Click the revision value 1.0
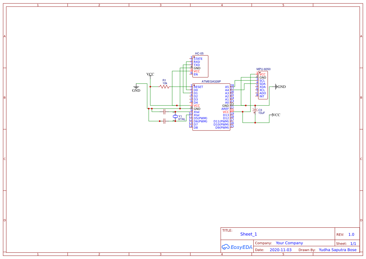This screenshot has height=259, width=366. (x=351, y=234)
